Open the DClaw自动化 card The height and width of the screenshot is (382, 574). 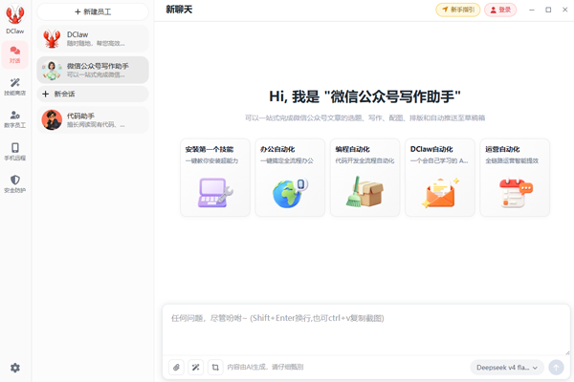coord(440,178)
